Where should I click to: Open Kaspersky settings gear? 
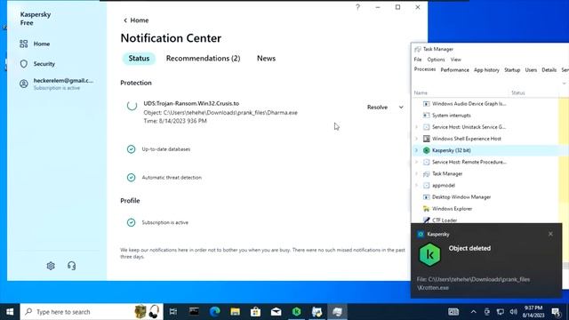pos(51,266)
